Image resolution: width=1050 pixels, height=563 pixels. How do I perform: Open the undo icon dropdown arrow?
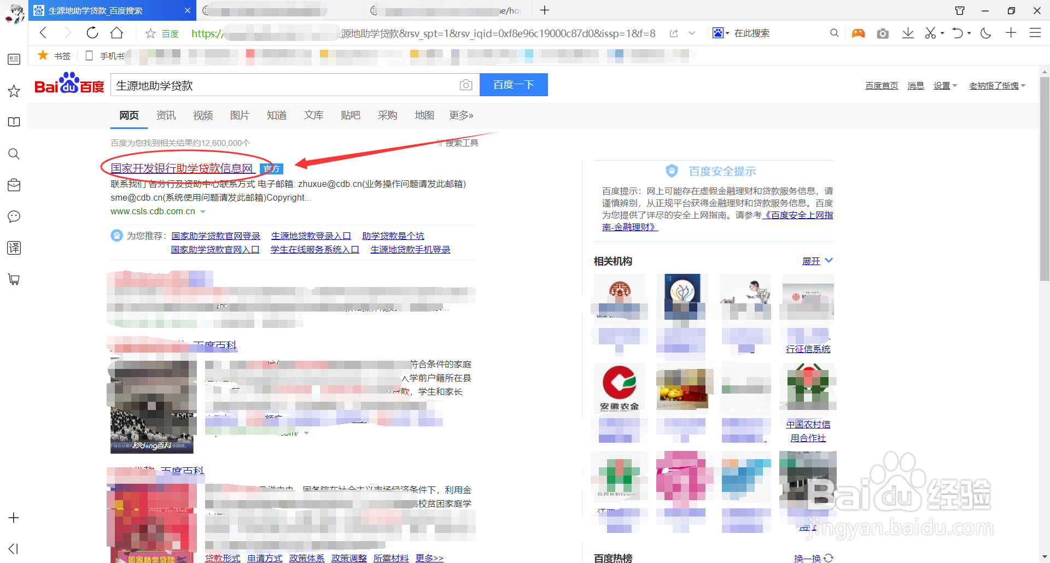tap(969, 33)
